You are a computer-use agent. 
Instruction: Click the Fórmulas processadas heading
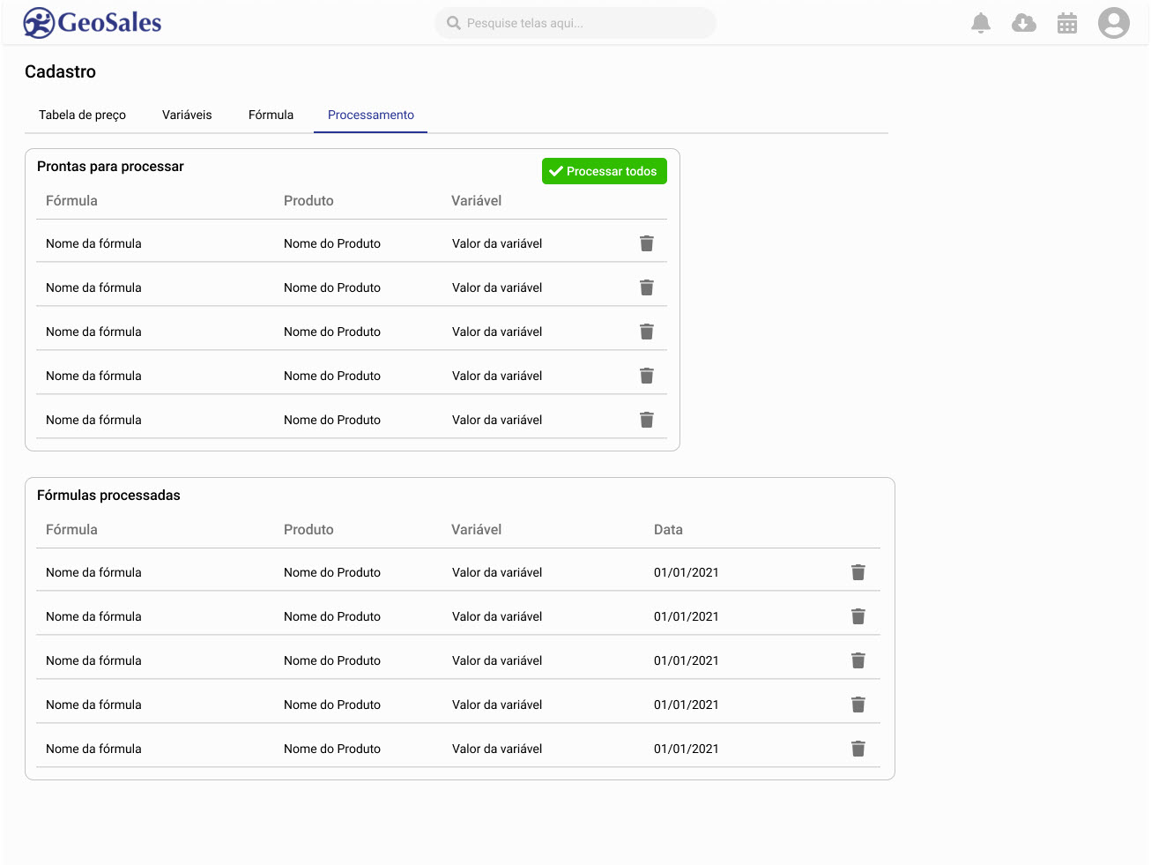coord(108,496)
